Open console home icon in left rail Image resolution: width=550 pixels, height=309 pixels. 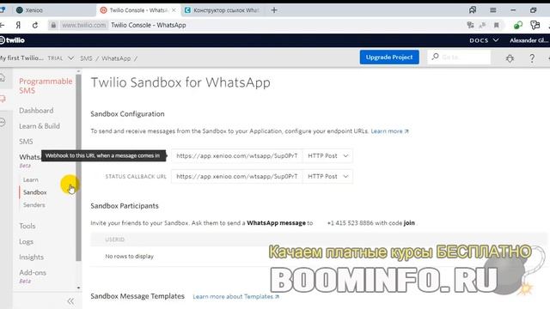[3, 77]
